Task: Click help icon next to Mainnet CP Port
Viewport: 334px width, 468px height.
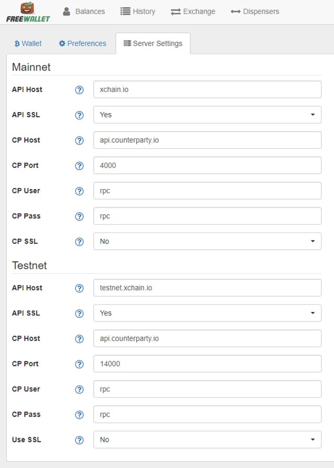Action: (x=79, y=165)
